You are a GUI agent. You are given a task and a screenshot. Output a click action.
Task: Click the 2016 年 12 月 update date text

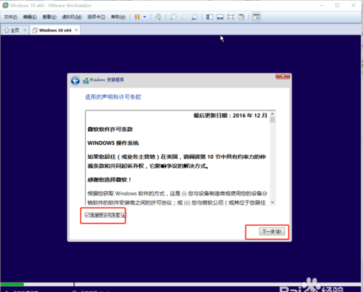pyautogui.click(x=250, y=115)
